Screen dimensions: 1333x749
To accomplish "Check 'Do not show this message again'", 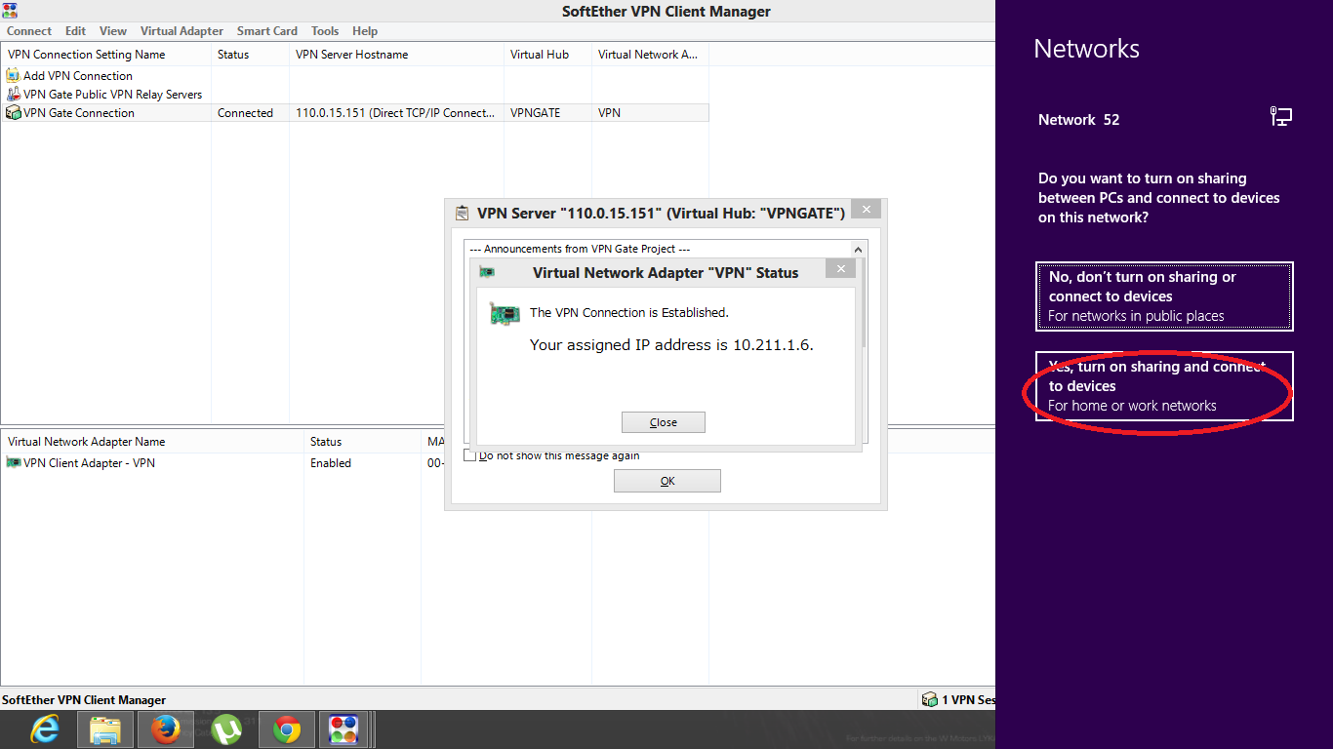I will [x=470, y=455].
